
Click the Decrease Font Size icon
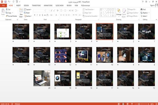coord(54,11)
